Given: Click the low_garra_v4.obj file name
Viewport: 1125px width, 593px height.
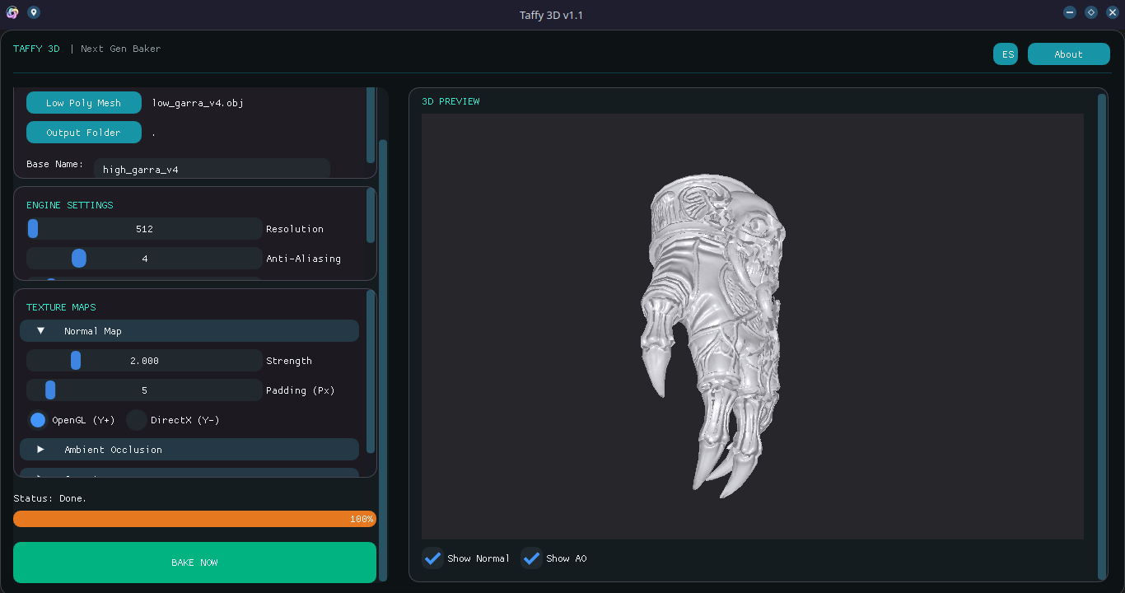Looking at the screenshot, I should point(198,103).
